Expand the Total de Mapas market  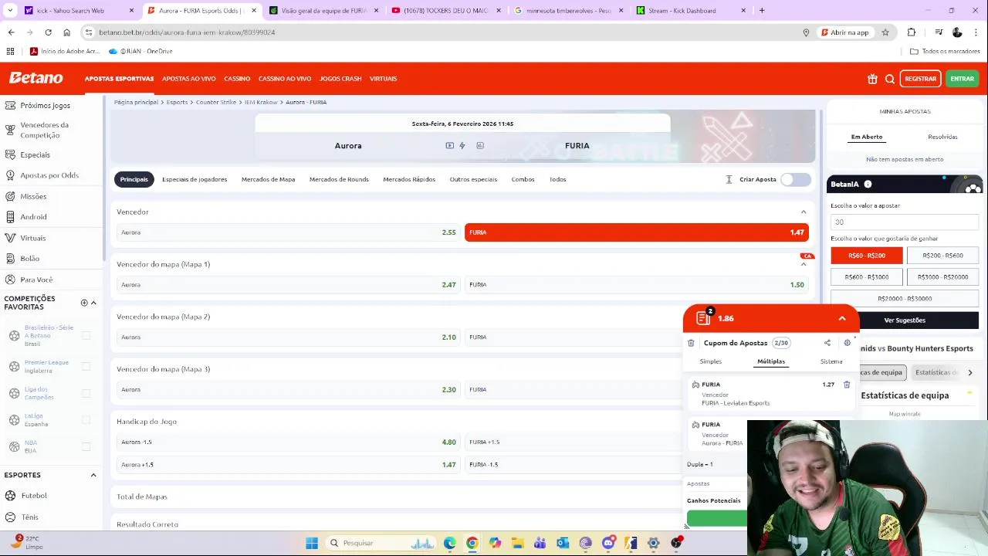pos(398,497)
